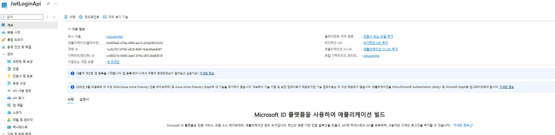Click the 엔드포인트 globe icon in toolbar

pyautogui.click(x=81, y=17)
